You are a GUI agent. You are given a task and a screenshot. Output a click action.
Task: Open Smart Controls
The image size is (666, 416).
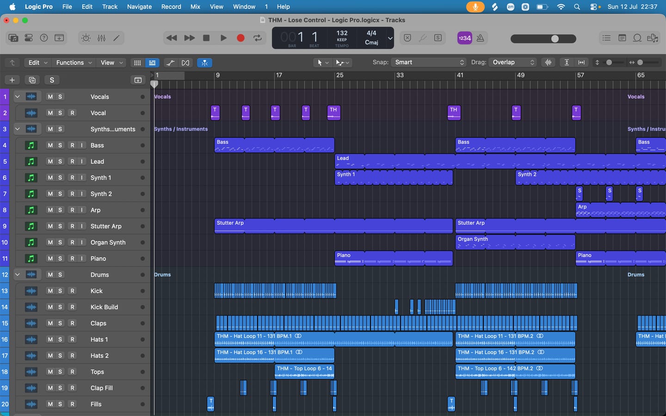86,38
